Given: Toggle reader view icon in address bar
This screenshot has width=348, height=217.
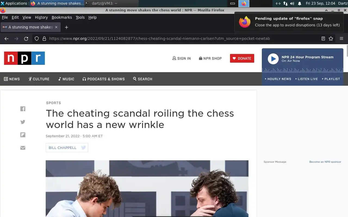Looking at the screenshot, I should coord(323,39).
